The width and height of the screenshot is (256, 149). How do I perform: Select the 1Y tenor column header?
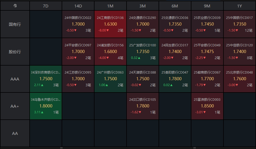(x=240, y=6)
